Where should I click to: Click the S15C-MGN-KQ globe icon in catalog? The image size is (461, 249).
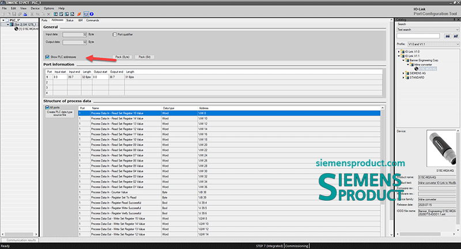(x=416, y=69)
